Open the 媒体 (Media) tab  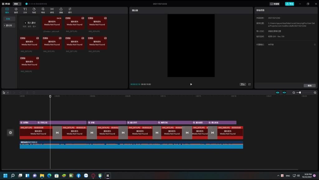[x=7, y=10]
